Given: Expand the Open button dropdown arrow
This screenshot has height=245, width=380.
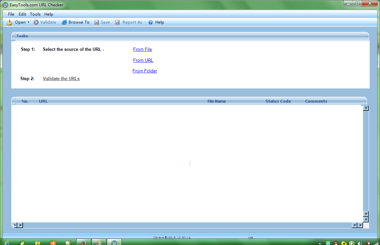Looking at the screenshot, I should (28, 22).
